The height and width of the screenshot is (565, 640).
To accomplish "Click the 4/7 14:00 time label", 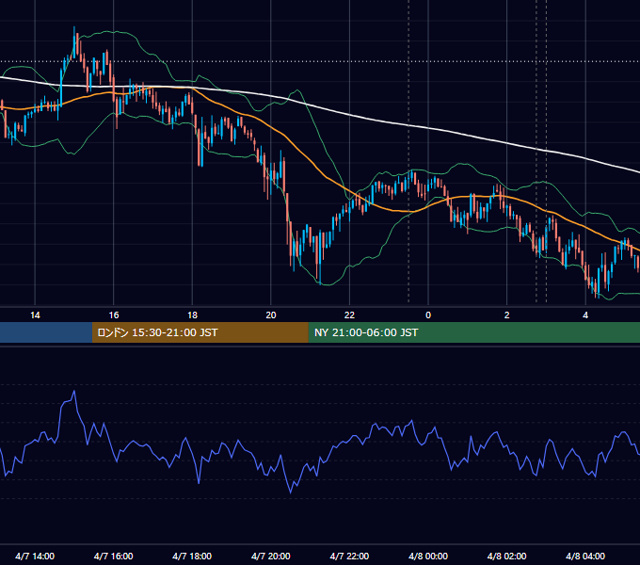I will (x=35, y=556).
